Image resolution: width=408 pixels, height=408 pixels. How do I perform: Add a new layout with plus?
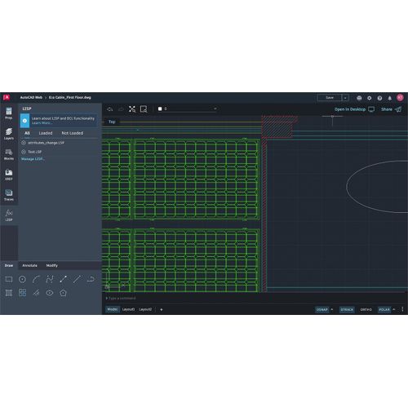click(162, 309)
